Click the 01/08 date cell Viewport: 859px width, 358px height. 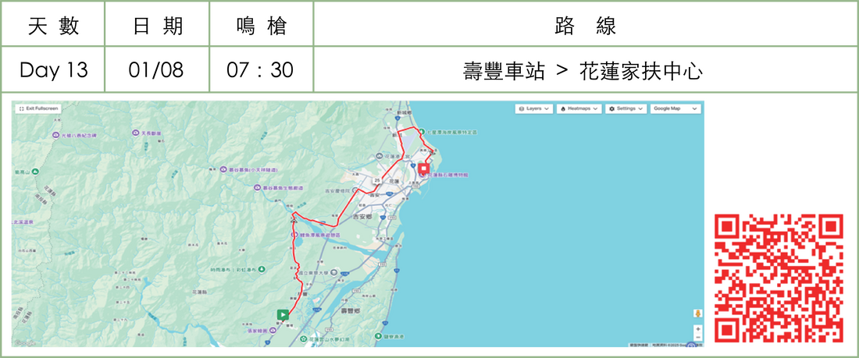(x=158, y=70)
